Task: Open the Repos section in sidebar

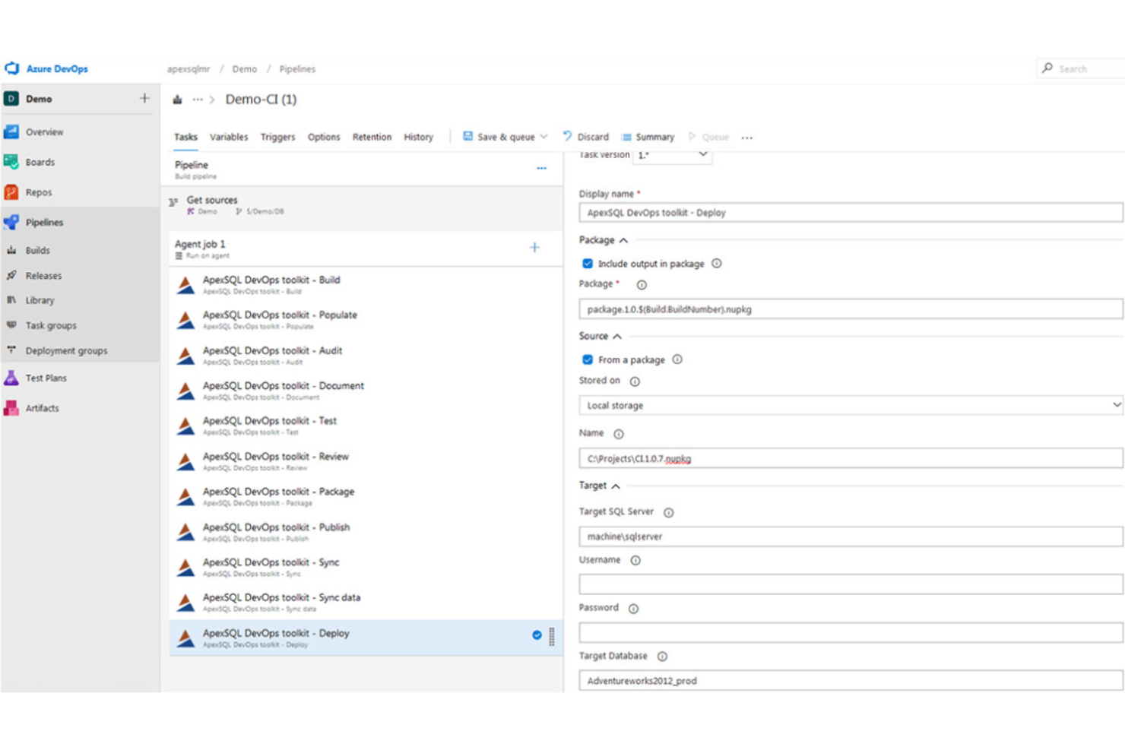Action: (40, 192)
